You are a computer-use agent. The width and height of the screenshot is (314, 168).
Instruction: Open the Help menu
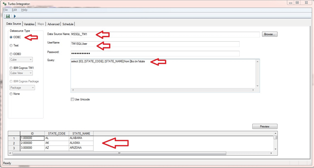(x=24, y=10)
